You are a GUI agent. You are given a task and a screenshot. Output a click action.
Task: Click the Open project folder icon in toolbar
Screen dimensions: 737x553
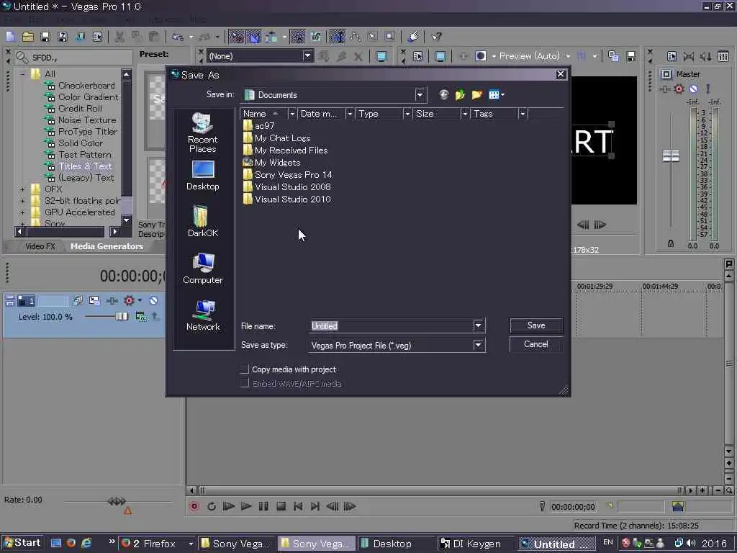(28, 37)
